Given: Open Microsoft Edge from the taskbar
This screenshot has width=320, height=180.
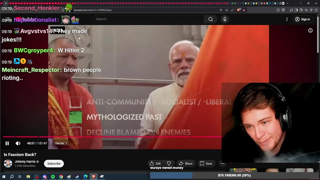Looking at the screenshot, I should [85, 177].
